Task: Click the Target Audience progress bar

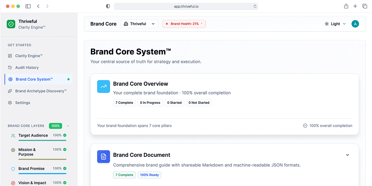Action: pos(42,140)
